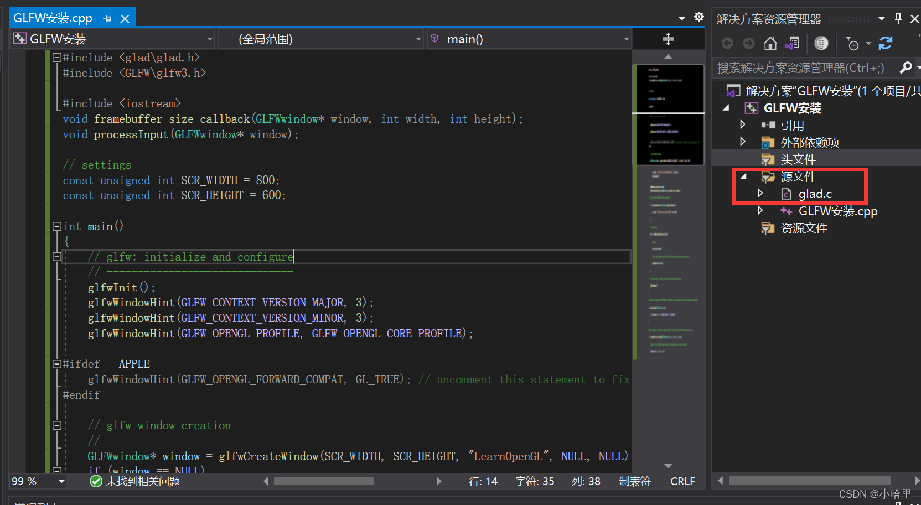
Task: Toggle Show All Files globe icon
Action: [x=821, y=43]
